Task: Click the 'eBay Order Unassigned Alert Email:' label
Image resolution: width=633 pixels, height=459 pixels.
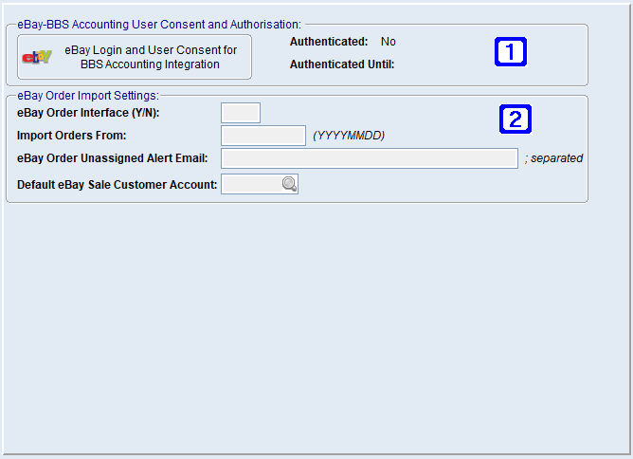Action: [112, 158]
